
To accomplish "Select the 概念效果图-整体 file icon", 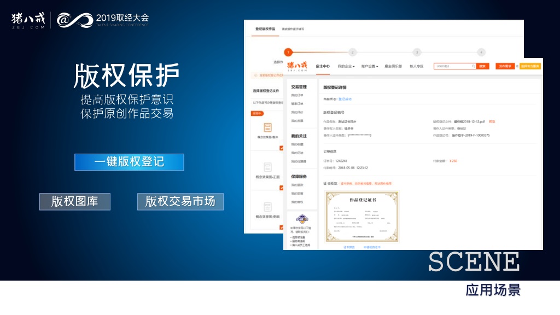I will (x=267, y=127).
